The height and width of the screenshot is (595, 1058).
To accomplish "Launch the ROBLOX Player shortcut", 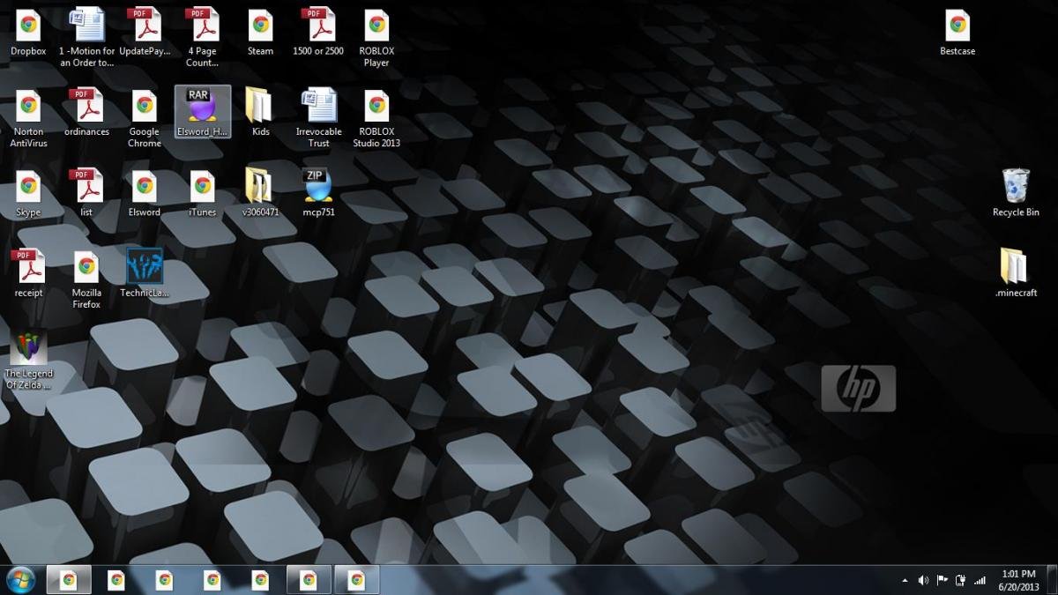I will click(376, 37).
